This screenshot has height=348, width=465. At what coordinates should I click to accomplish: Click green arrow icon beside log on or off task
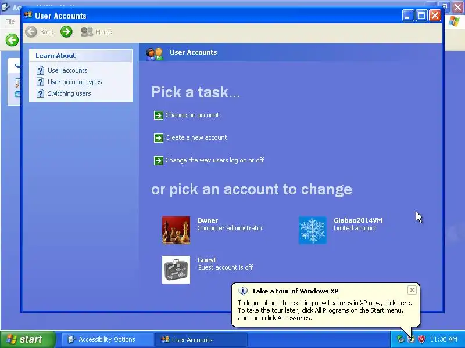coord(158,161)
